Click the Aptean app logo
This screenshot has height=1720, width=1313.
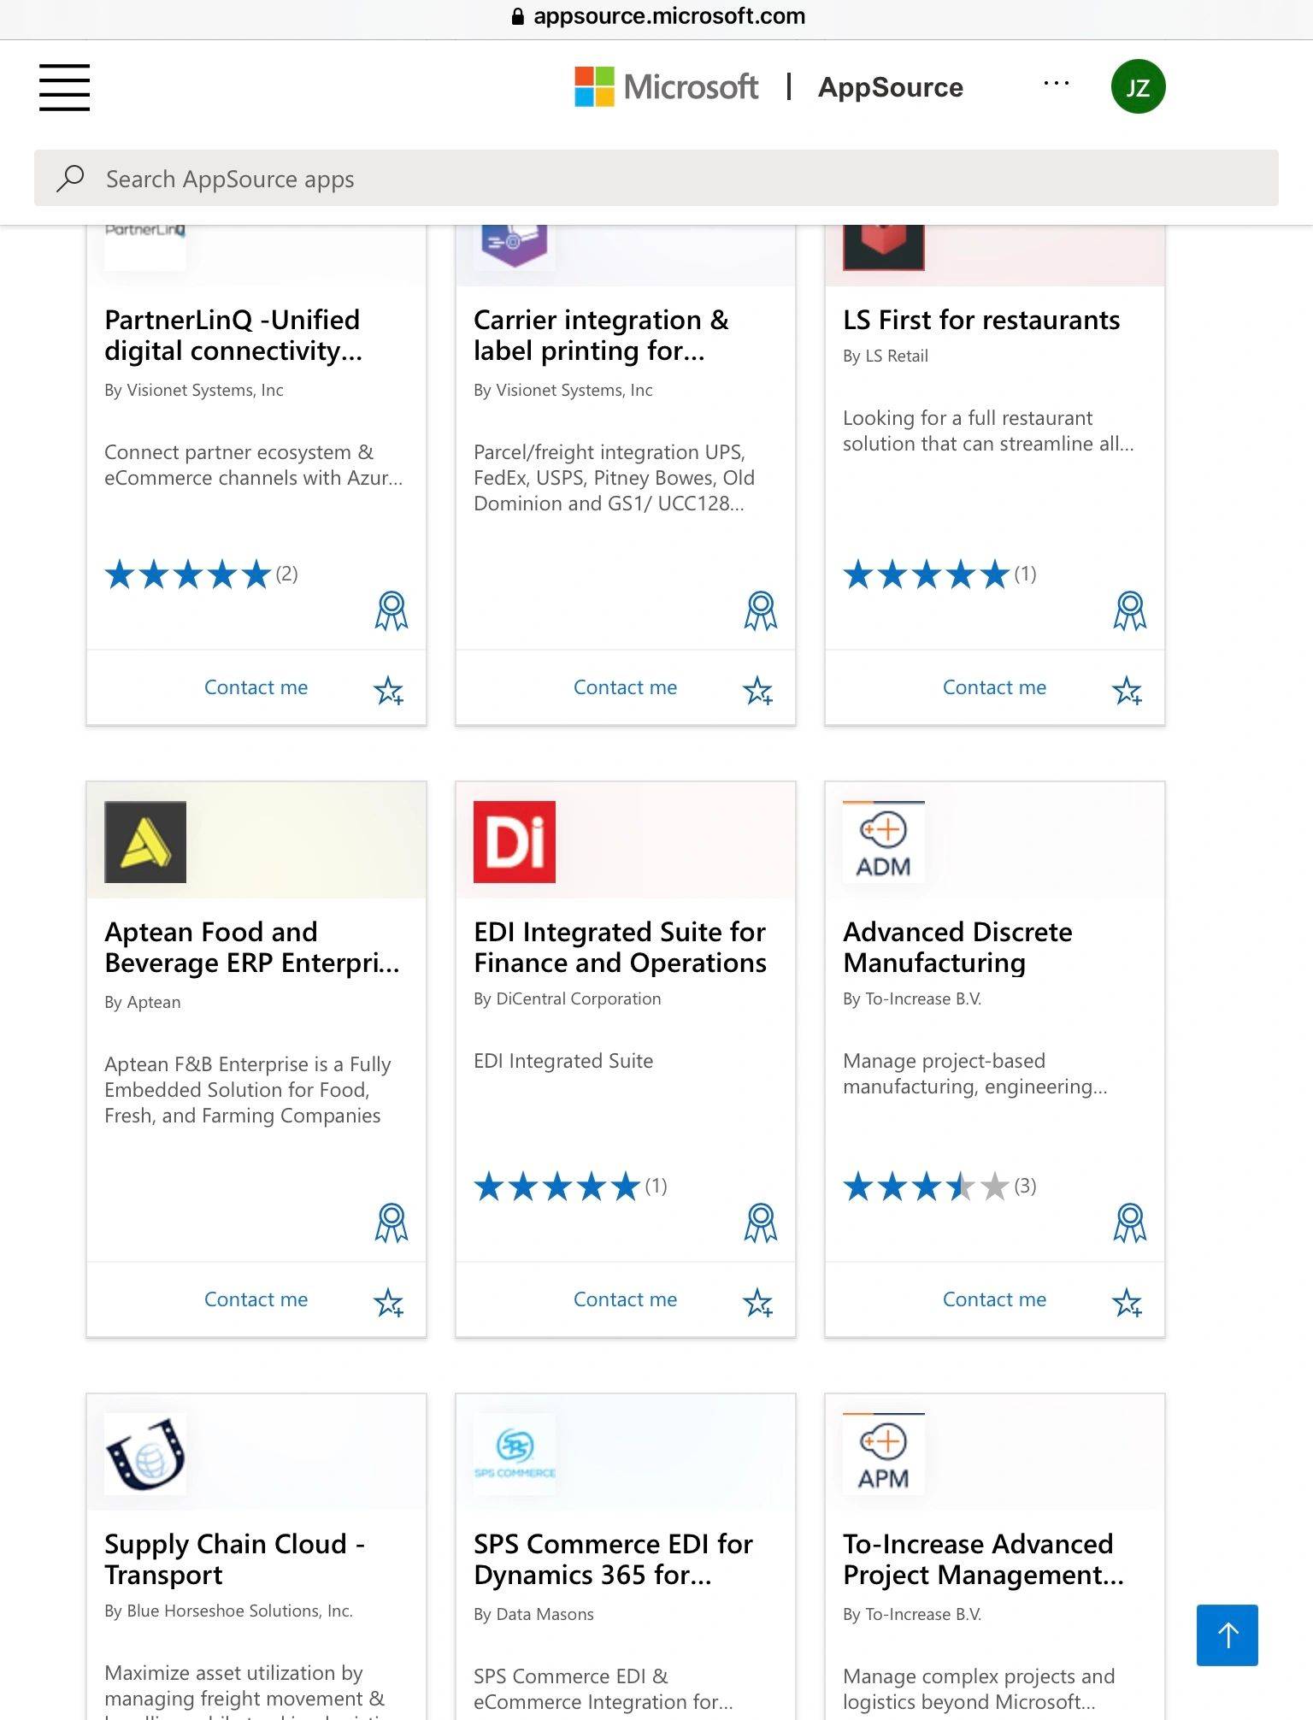(145, 842)
